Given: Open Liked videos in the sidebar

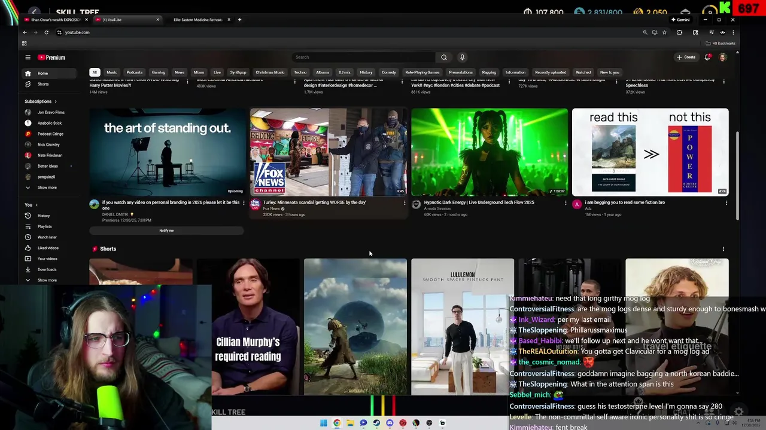Looking at the screenshot, I should [48, 248].
